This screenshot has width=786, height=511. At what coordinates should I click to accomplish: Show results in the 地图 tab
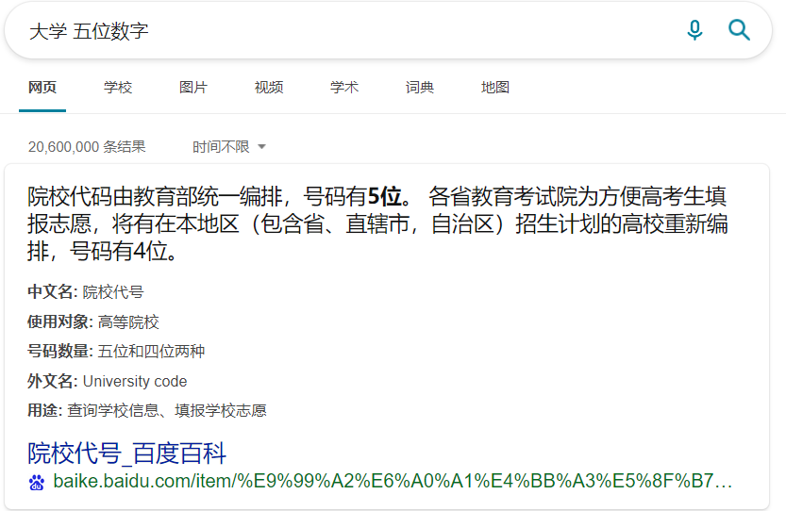pyautogui.click(x=495, y=88)
